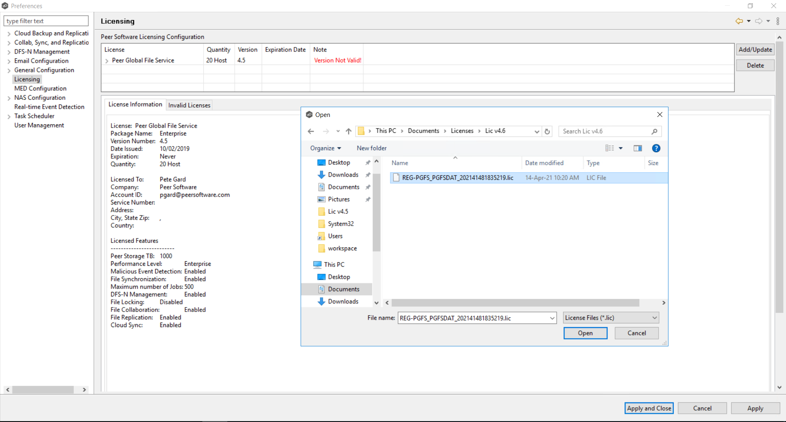Switch to the Invalid Licenses tab
786x422 pixels.
(189, 105)
